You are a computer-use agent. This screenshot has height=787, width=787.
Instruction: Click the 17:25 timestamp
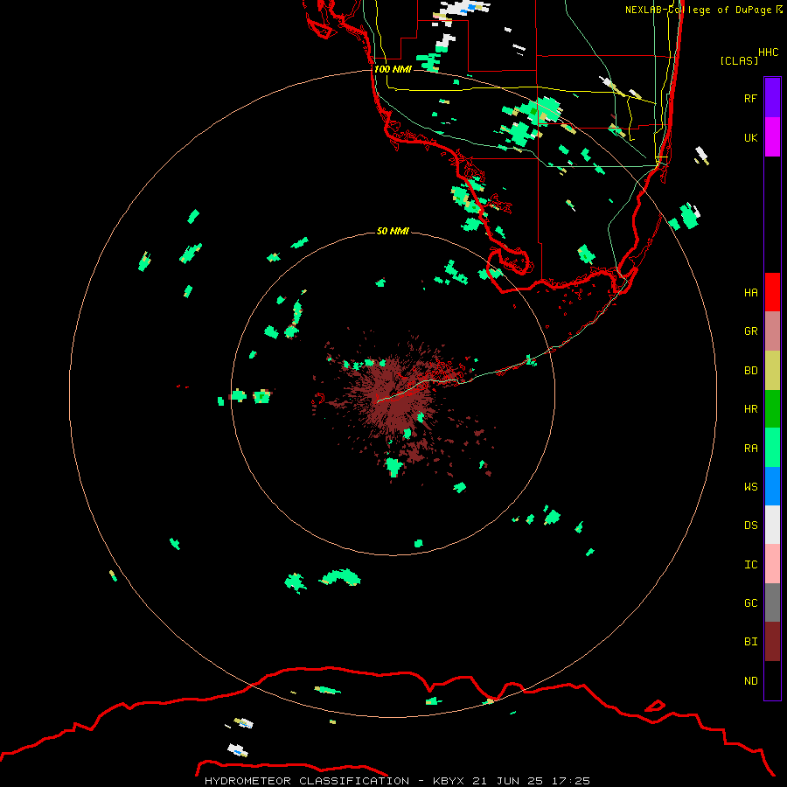tap(575, 781)
